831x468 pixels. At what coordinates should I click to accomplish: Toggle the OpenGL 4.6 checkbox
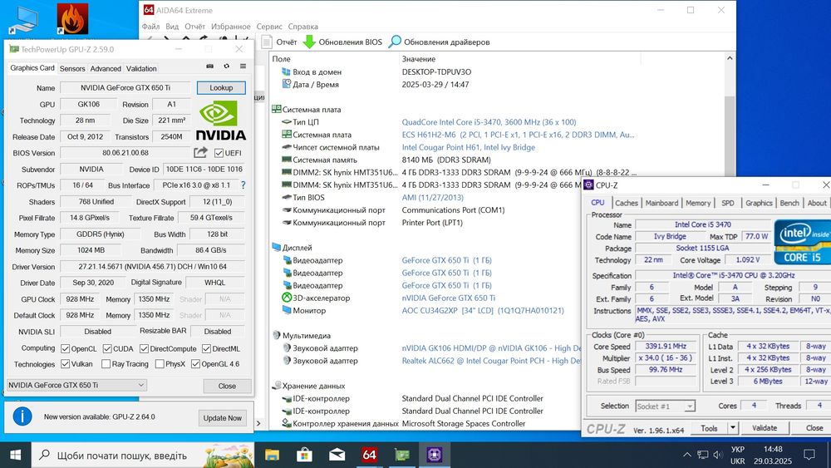pos(195,364)
